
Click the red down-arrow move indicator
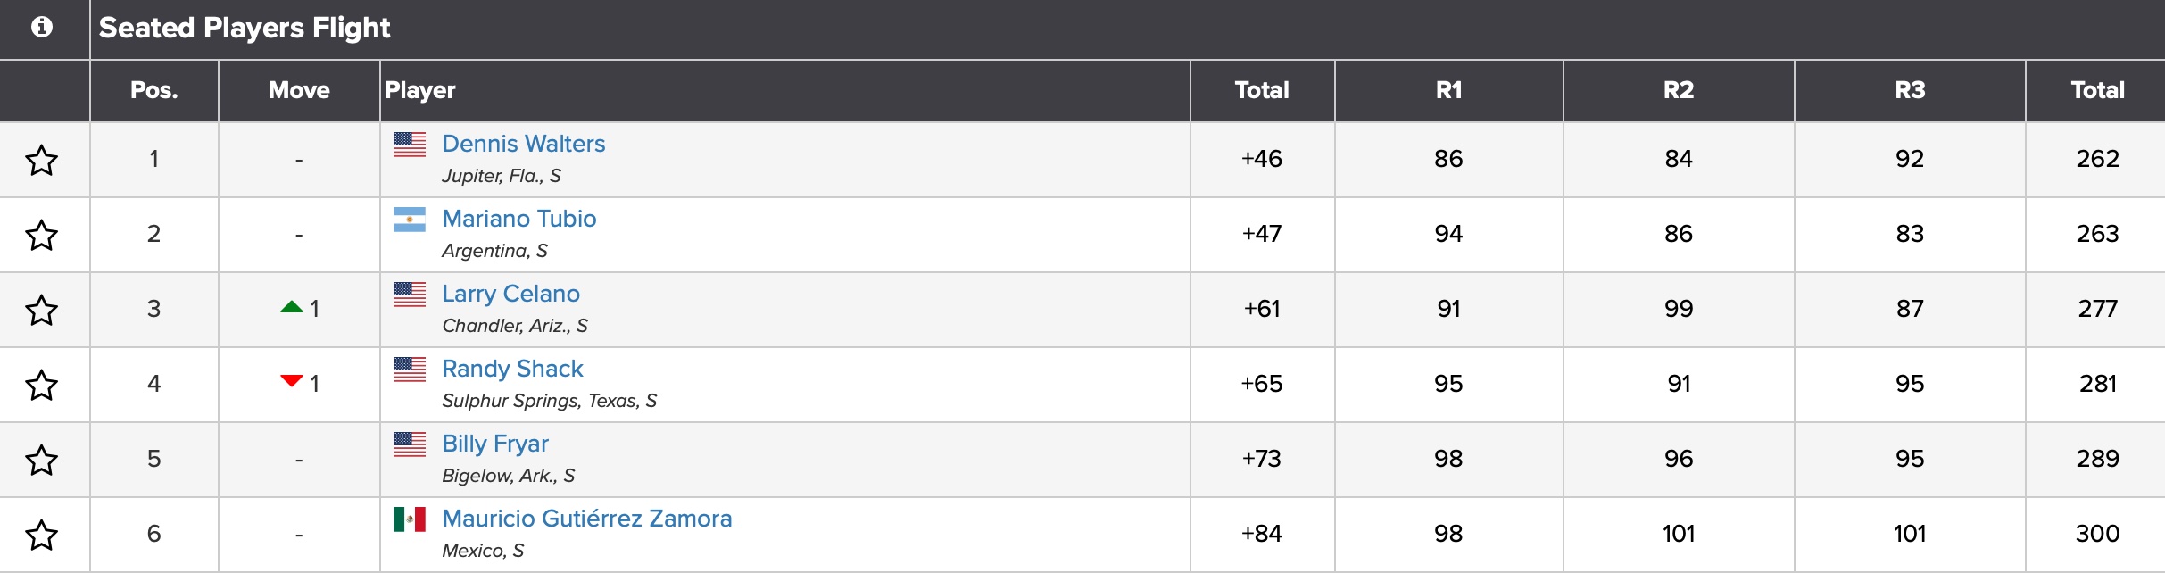pyautogui.click(x=291, y=381)
